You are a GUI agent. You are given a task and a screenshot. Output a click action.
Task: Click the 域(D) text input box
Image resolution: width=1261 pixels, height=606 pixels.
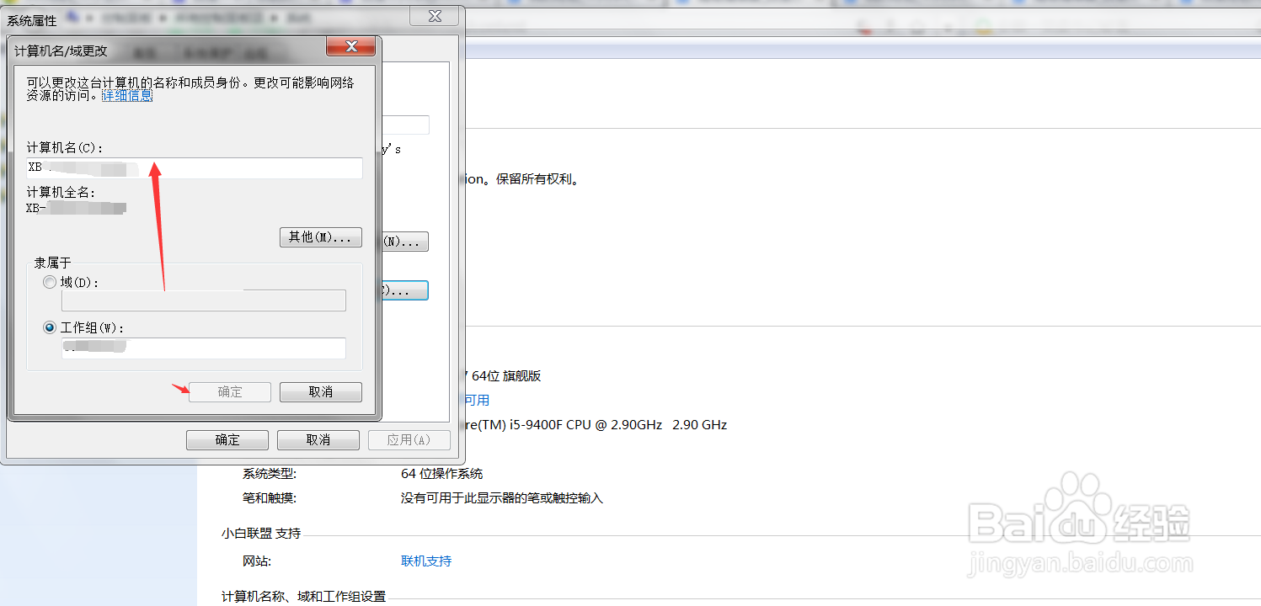(x=203, y=300)
